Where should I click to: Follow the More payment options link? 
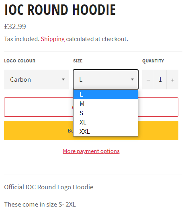point(91,151)
